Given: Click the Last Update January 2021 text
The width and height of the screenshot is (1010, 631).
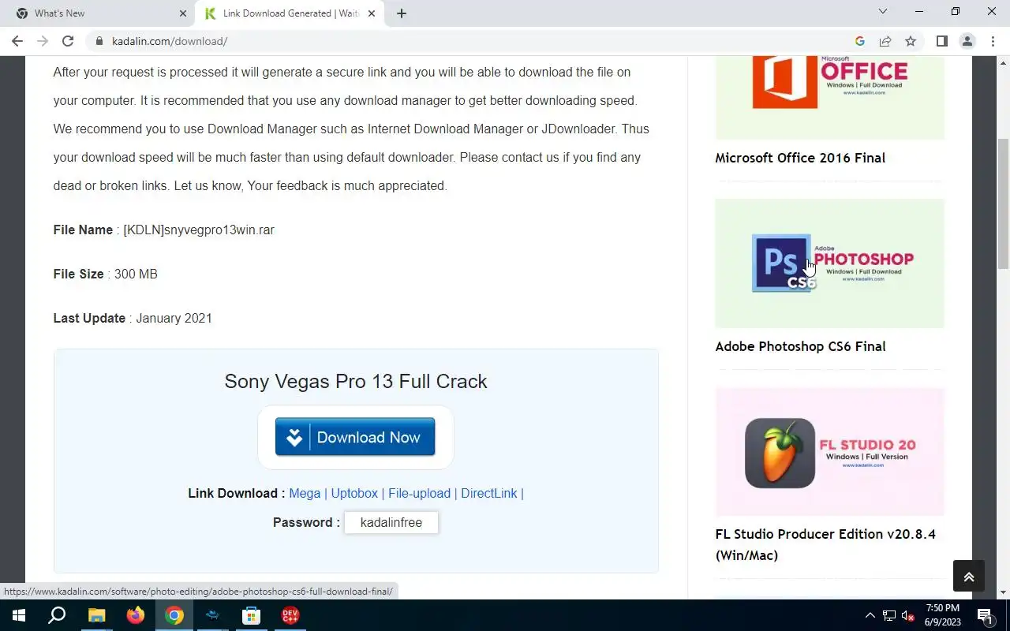Looking at the screenshot, I should pyautogui.click(x=133, y=319).
